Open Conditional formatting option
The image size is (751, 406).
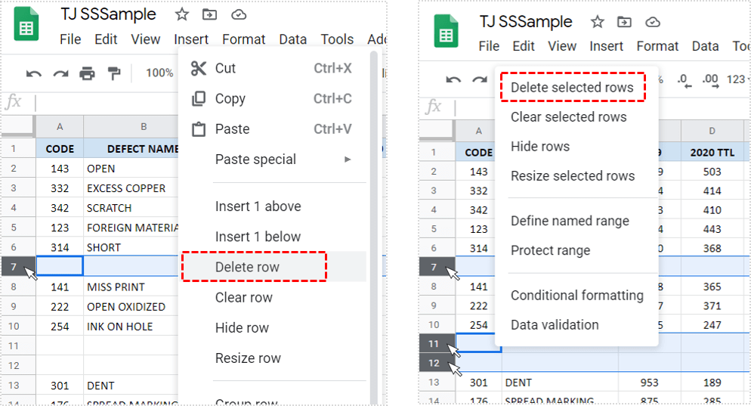(576, 296)
